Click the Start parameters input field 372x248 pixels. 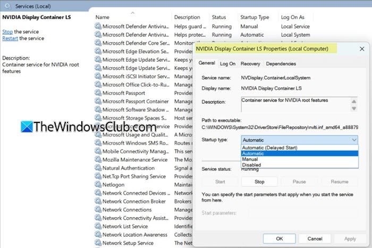click(x=303, y=213)
